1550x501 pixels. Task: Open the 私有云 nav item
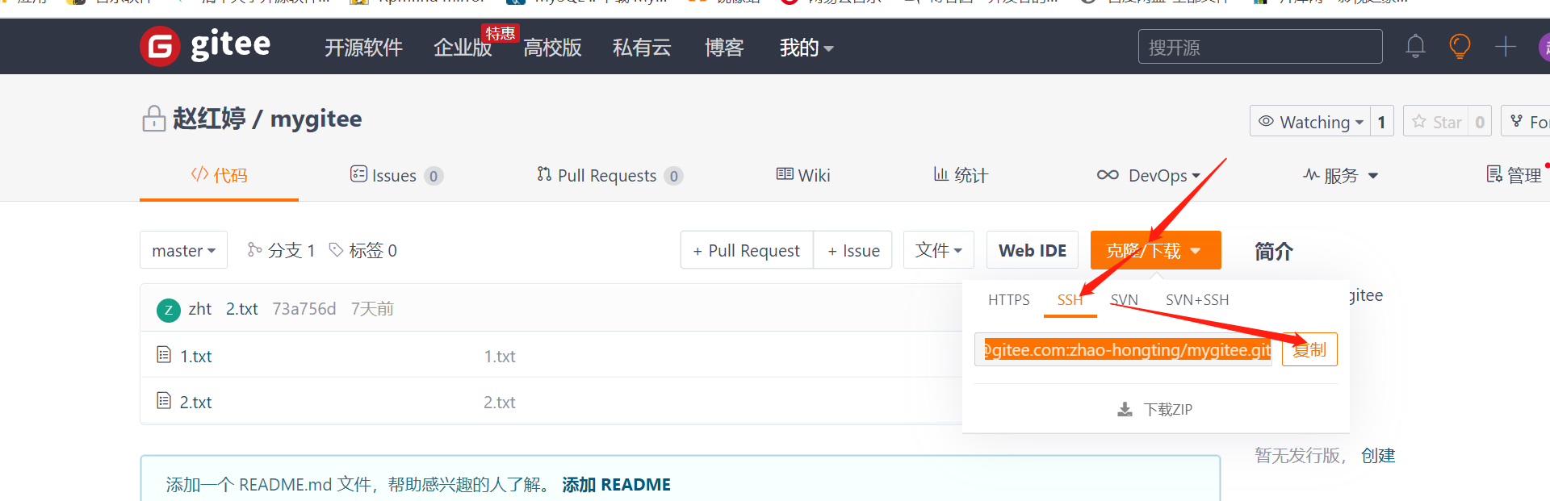click(x=642, y=48)
